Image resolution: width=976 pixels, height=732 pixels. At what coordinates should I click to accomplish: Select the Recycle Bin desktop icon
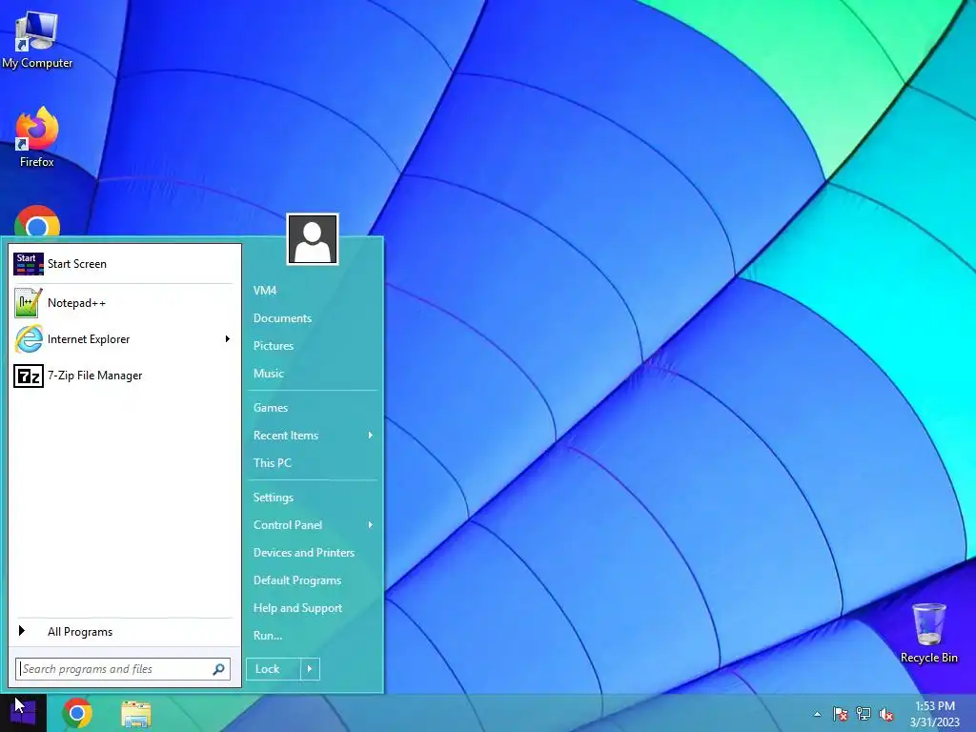(x=928, y=633)
